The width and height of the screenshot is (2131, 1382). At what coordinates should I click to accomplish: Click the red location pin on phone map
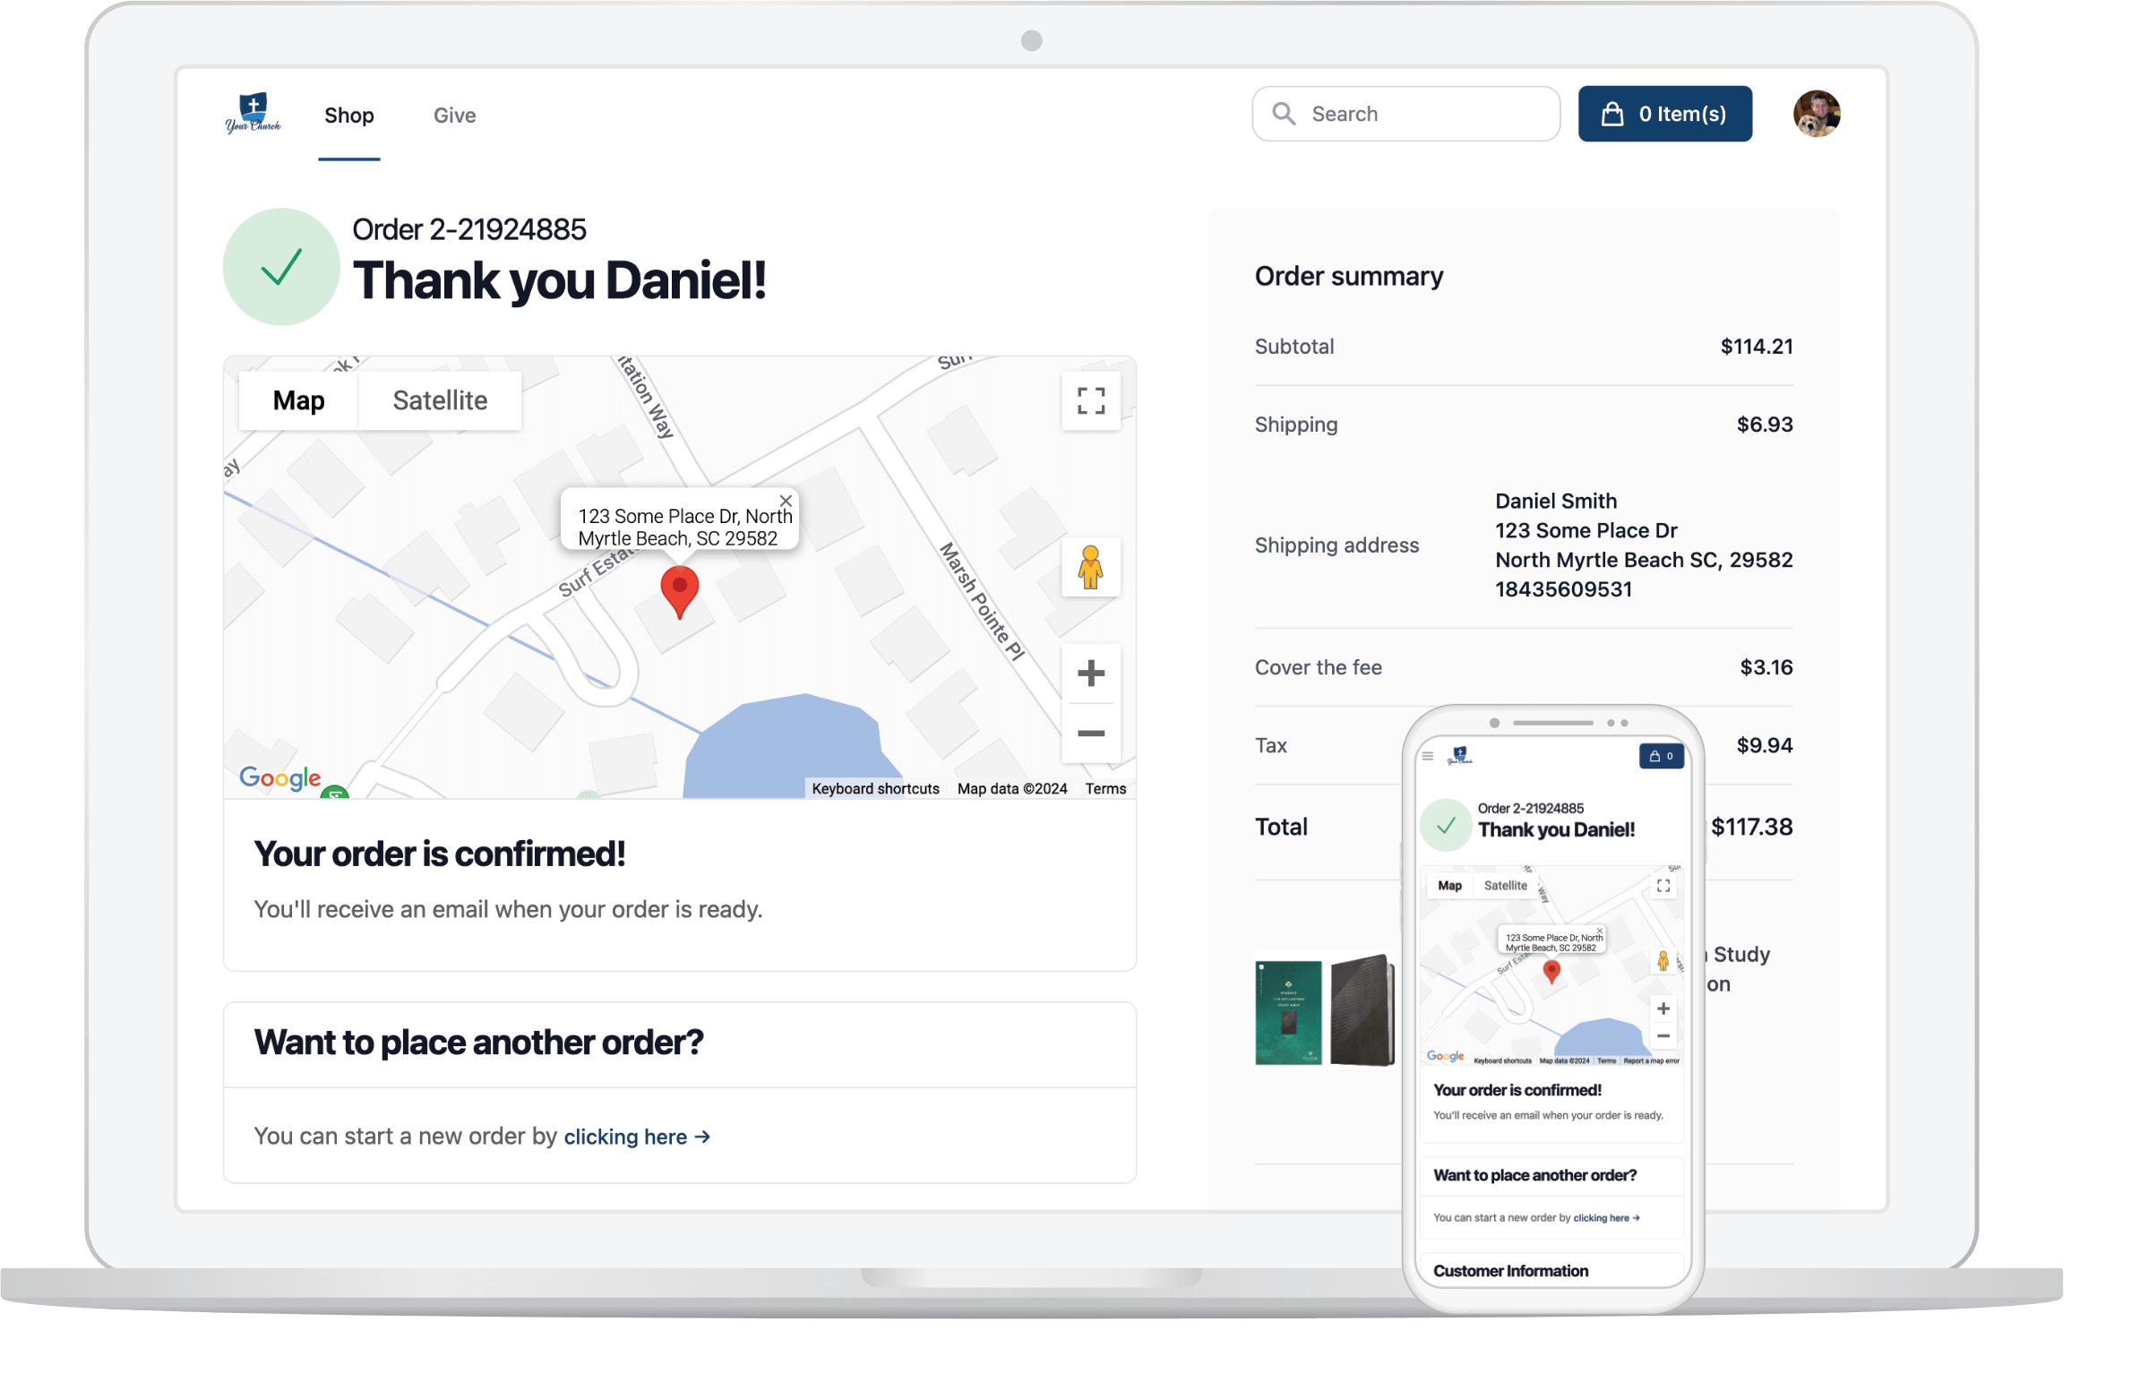point(1552,972)
